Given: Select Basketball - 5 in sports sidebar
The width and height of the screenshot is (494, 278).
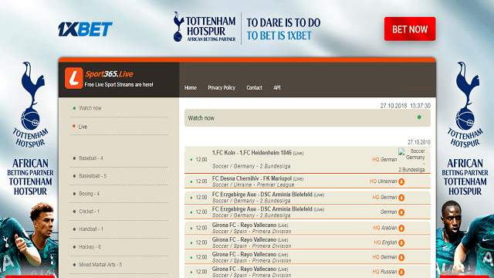Looking at the screenshot, I should coord(93,176).
